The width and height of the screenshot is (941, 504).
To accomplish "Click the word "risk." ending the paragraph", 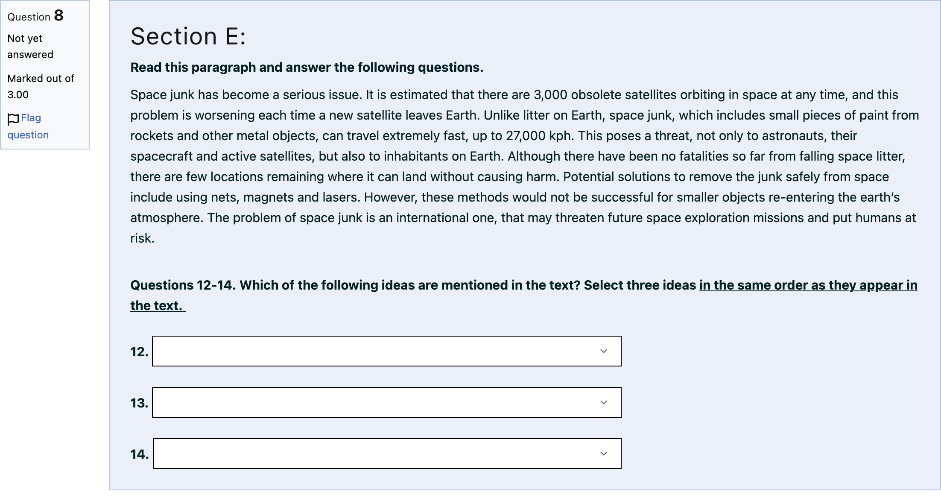I will tap(143, 238).
